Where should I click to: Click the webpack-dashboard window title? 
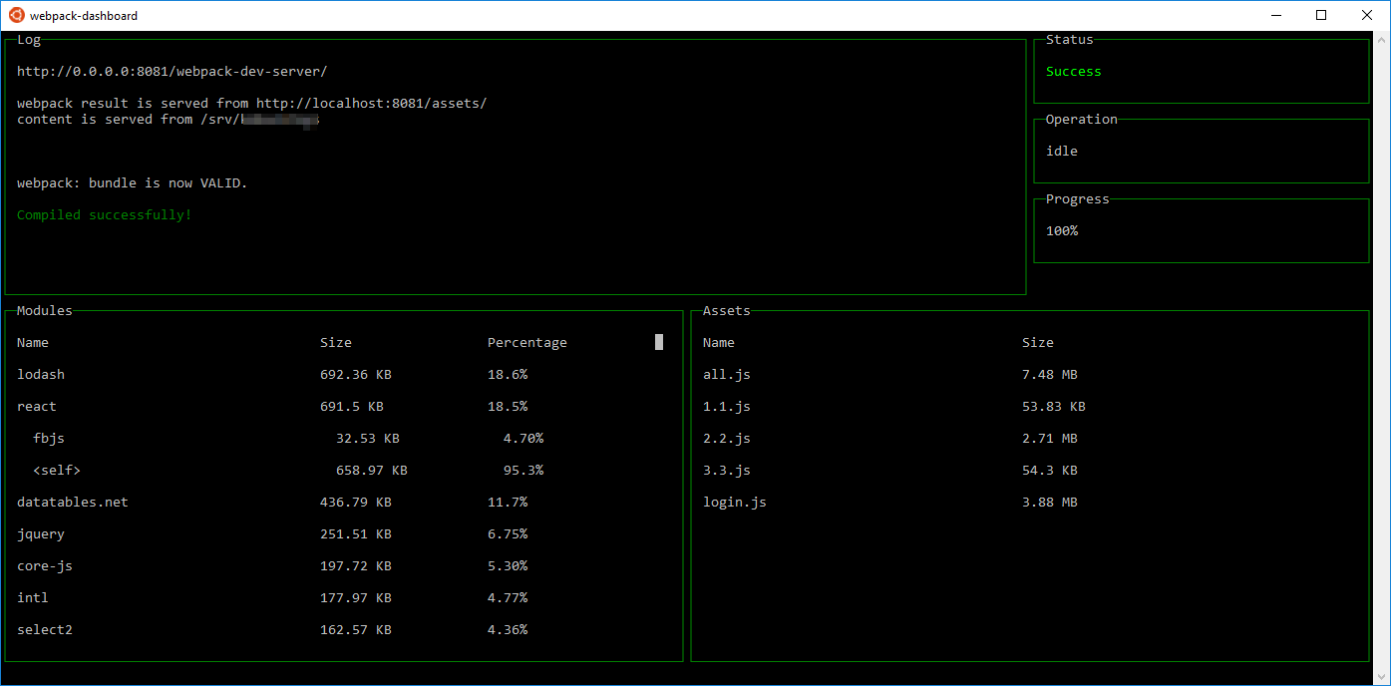[84, 16]
